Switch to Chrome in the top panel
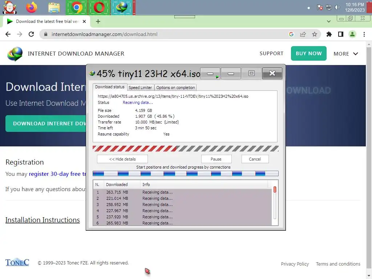This screenshot has width=372, height=279. (76, 7)
